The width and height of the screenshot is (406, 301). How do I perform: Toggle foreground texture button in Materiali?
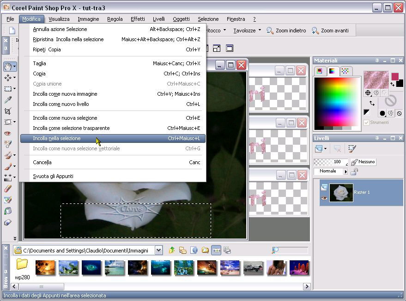(x=376, y=92)
